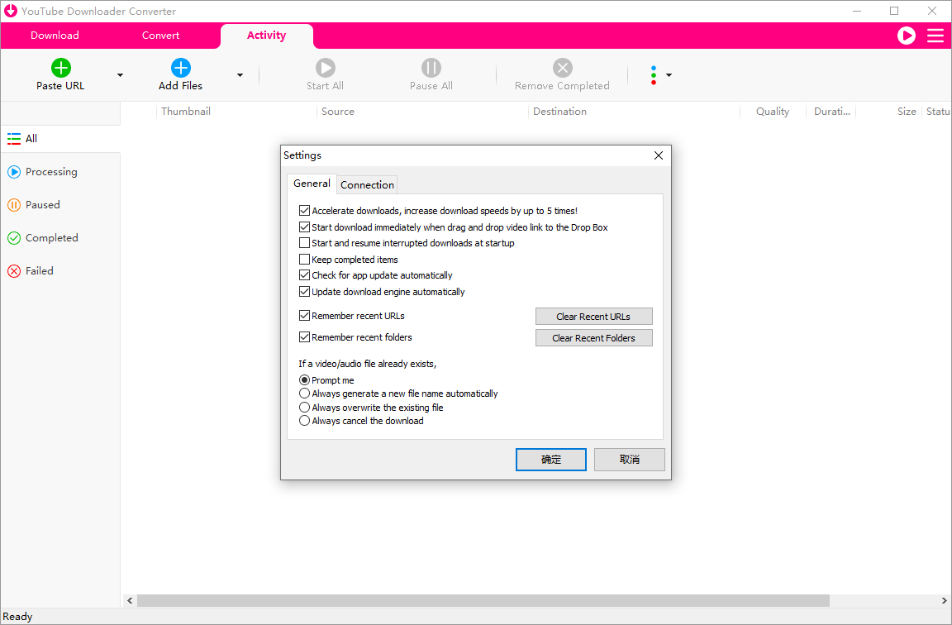Open the hamburger menu in the top bar
952x625 pixels.
pos(935,36)
